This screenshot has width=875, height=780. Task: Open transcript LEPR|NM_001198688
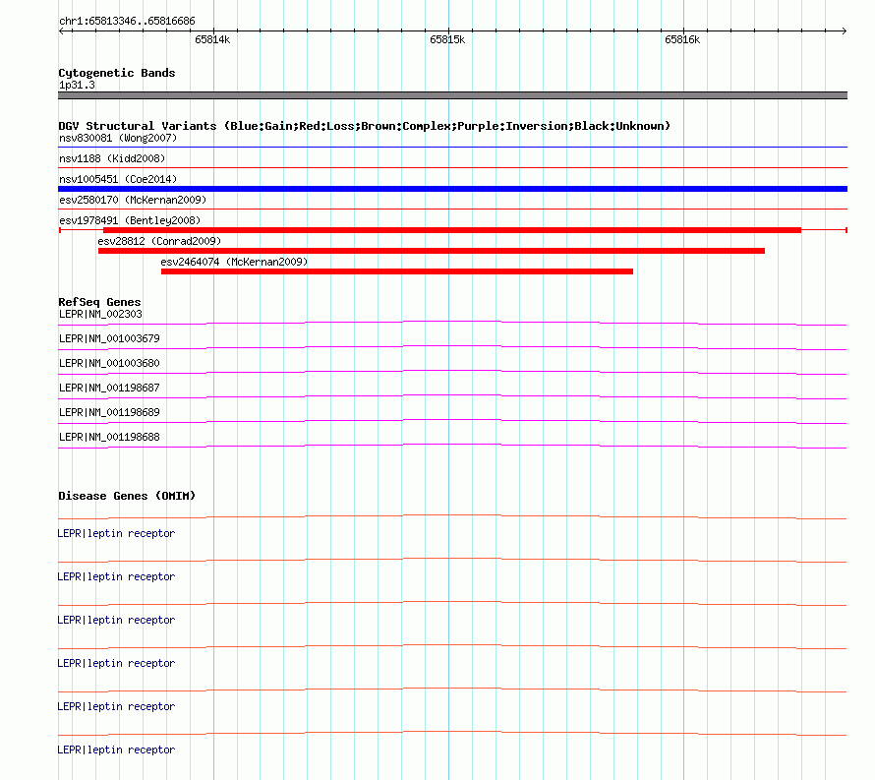point(109,437)
